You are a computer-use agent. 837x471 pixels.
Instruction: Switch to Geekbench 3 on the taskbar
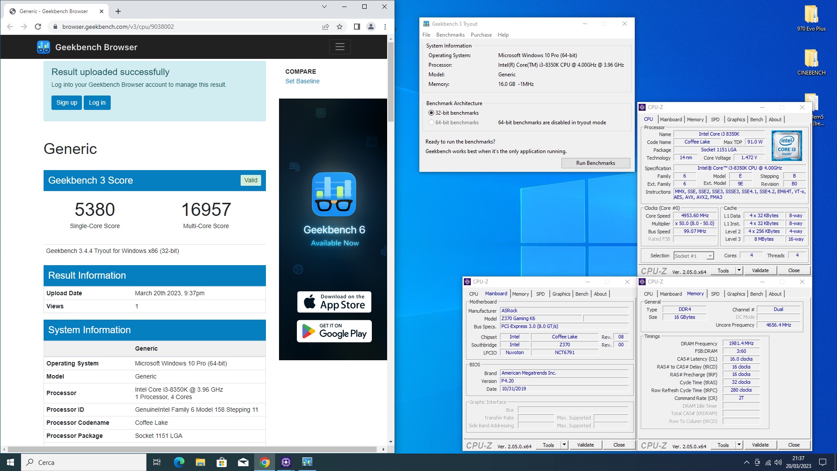coord(307,462)
